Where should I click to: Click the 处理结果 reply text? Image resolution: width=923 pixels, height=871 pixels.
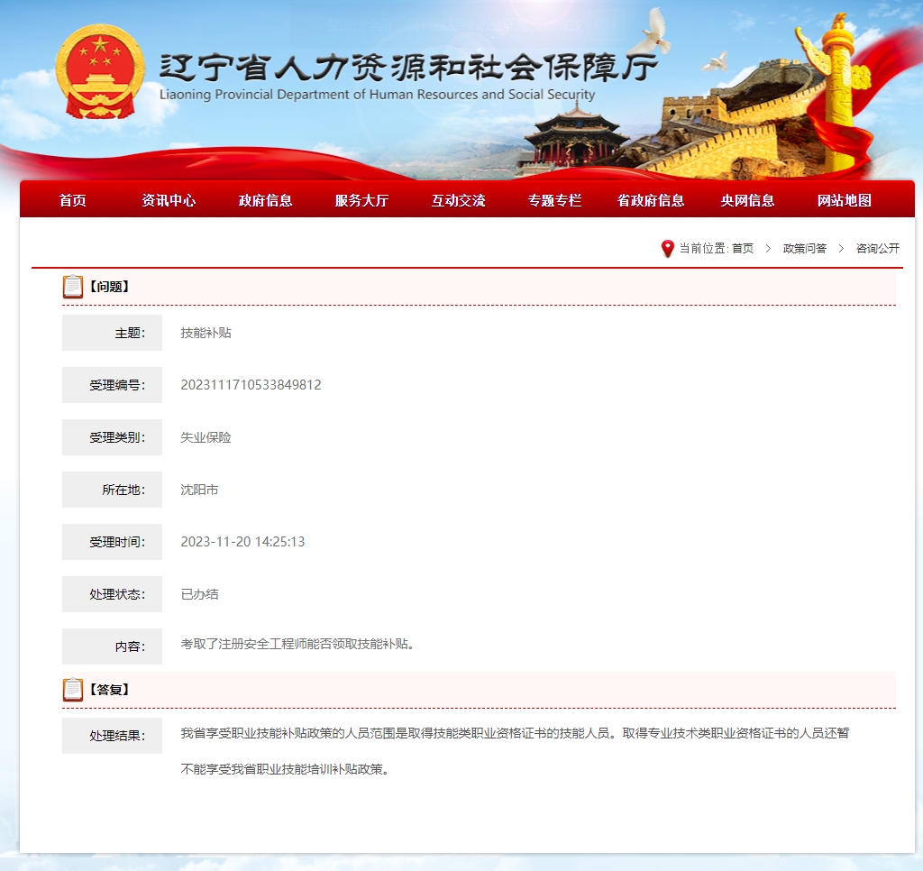[514, 734]
